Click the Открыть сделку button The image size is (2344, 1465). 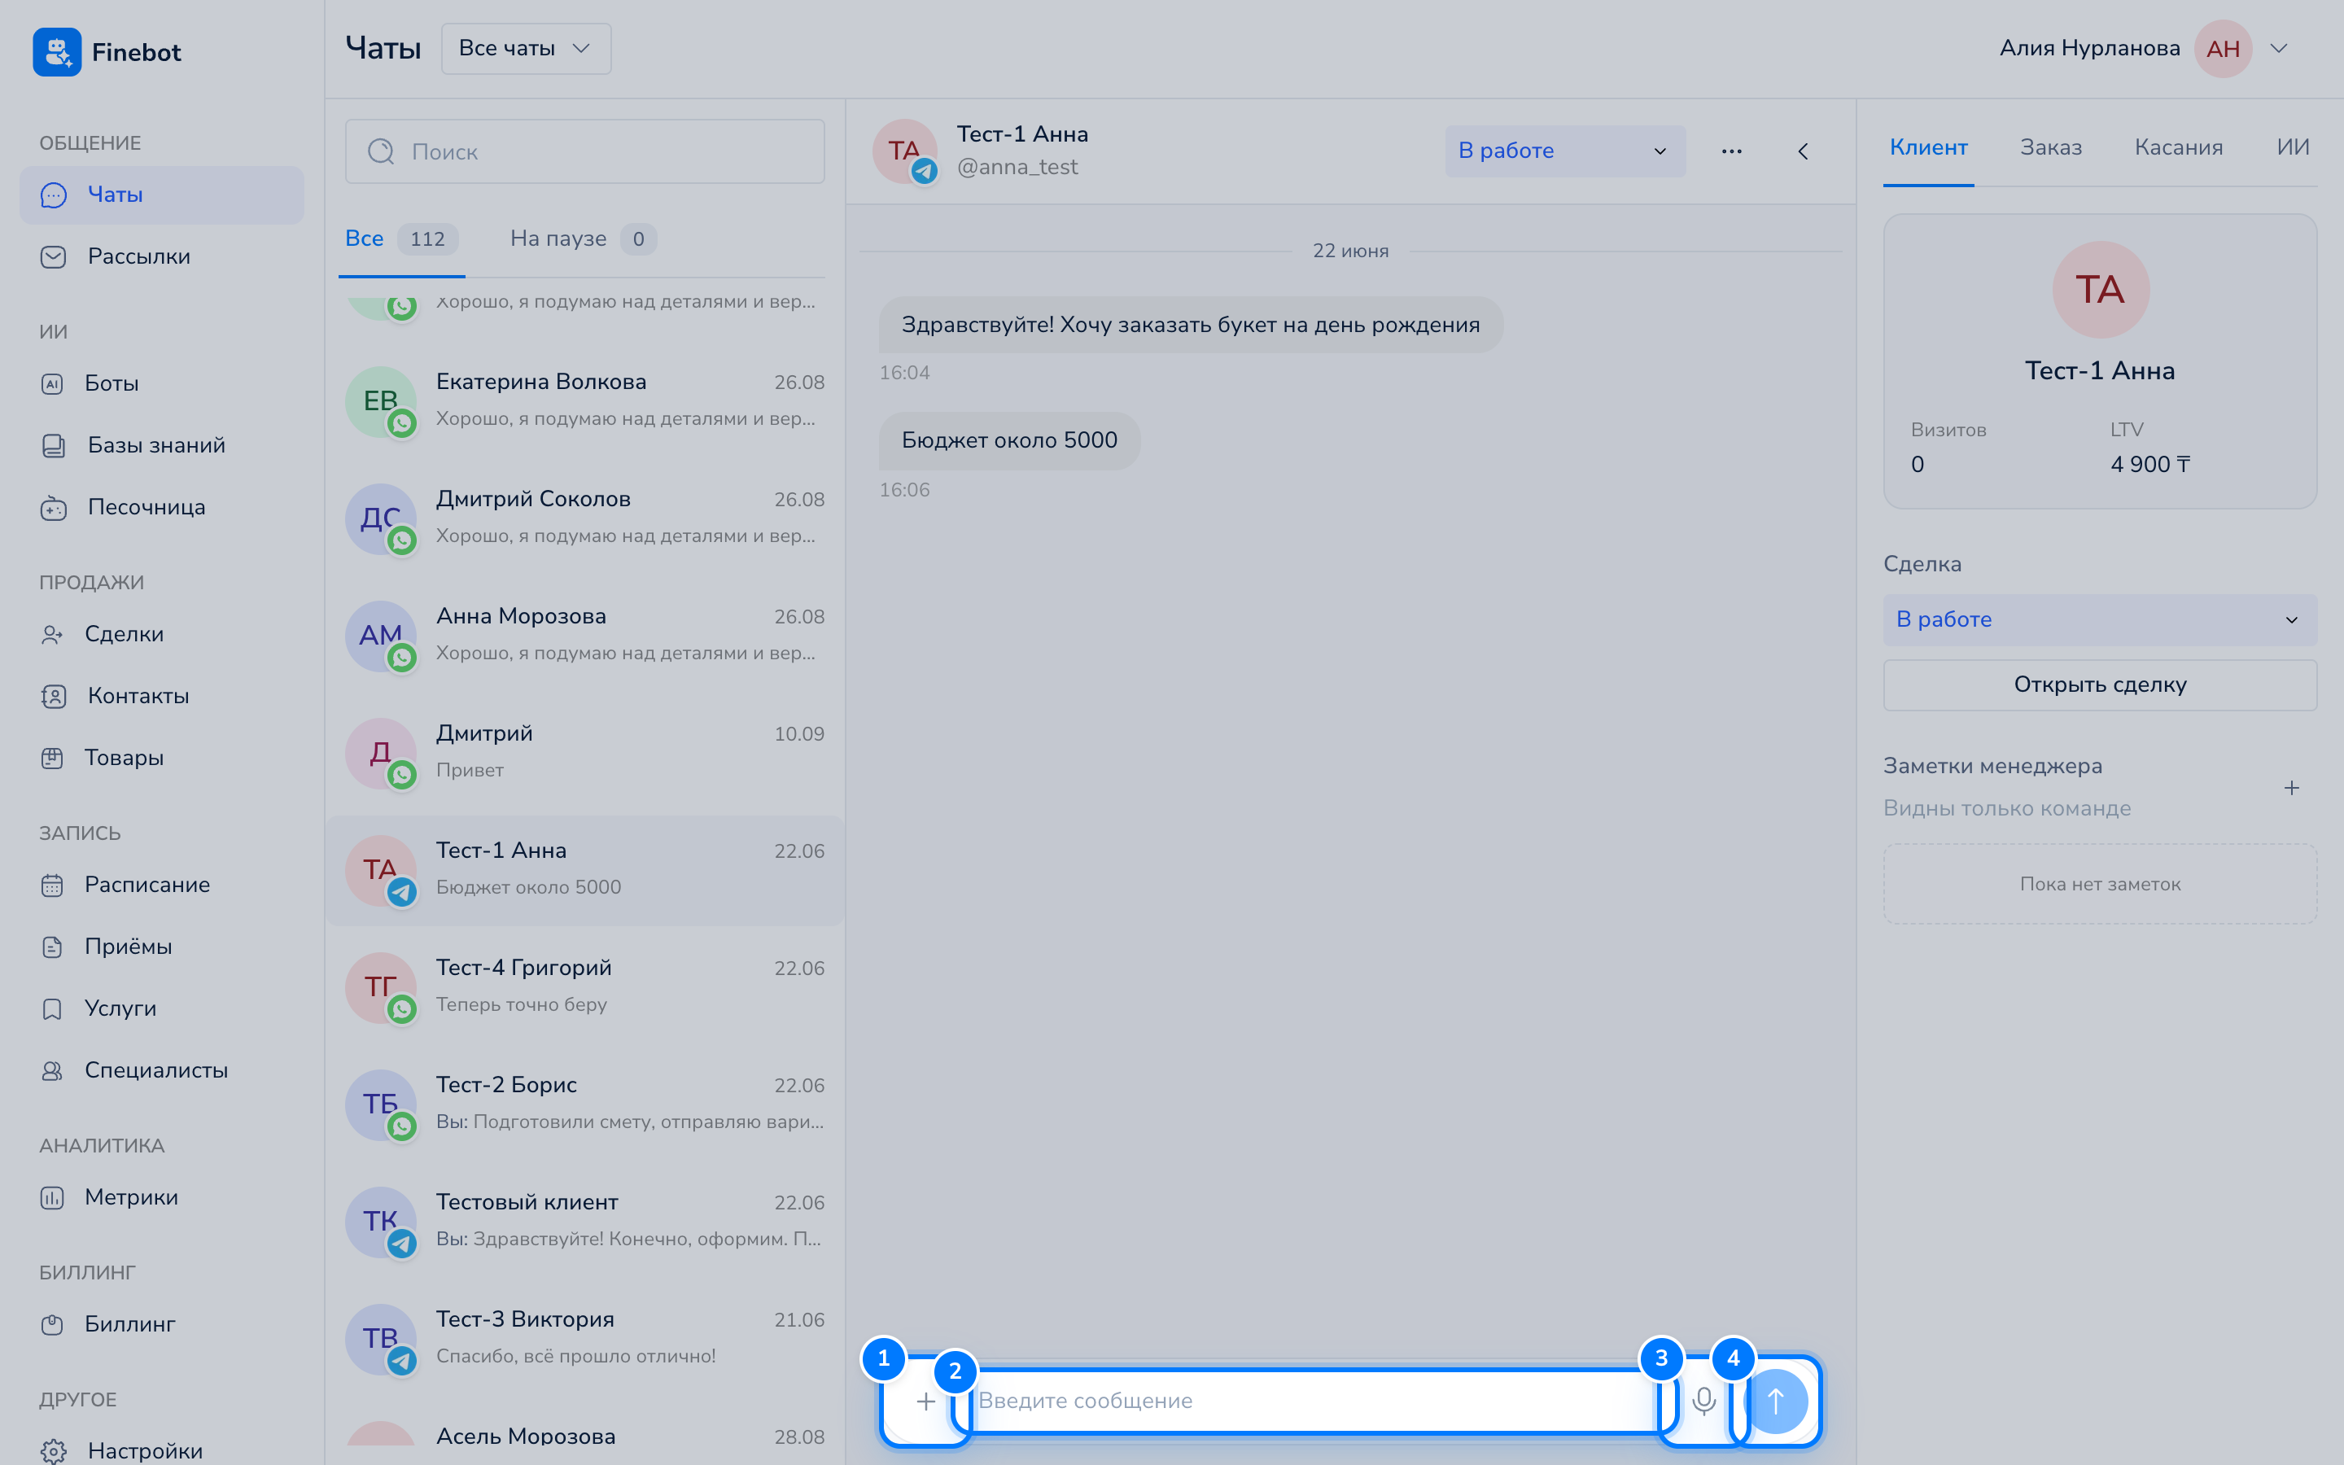[x=2100, y=685]
